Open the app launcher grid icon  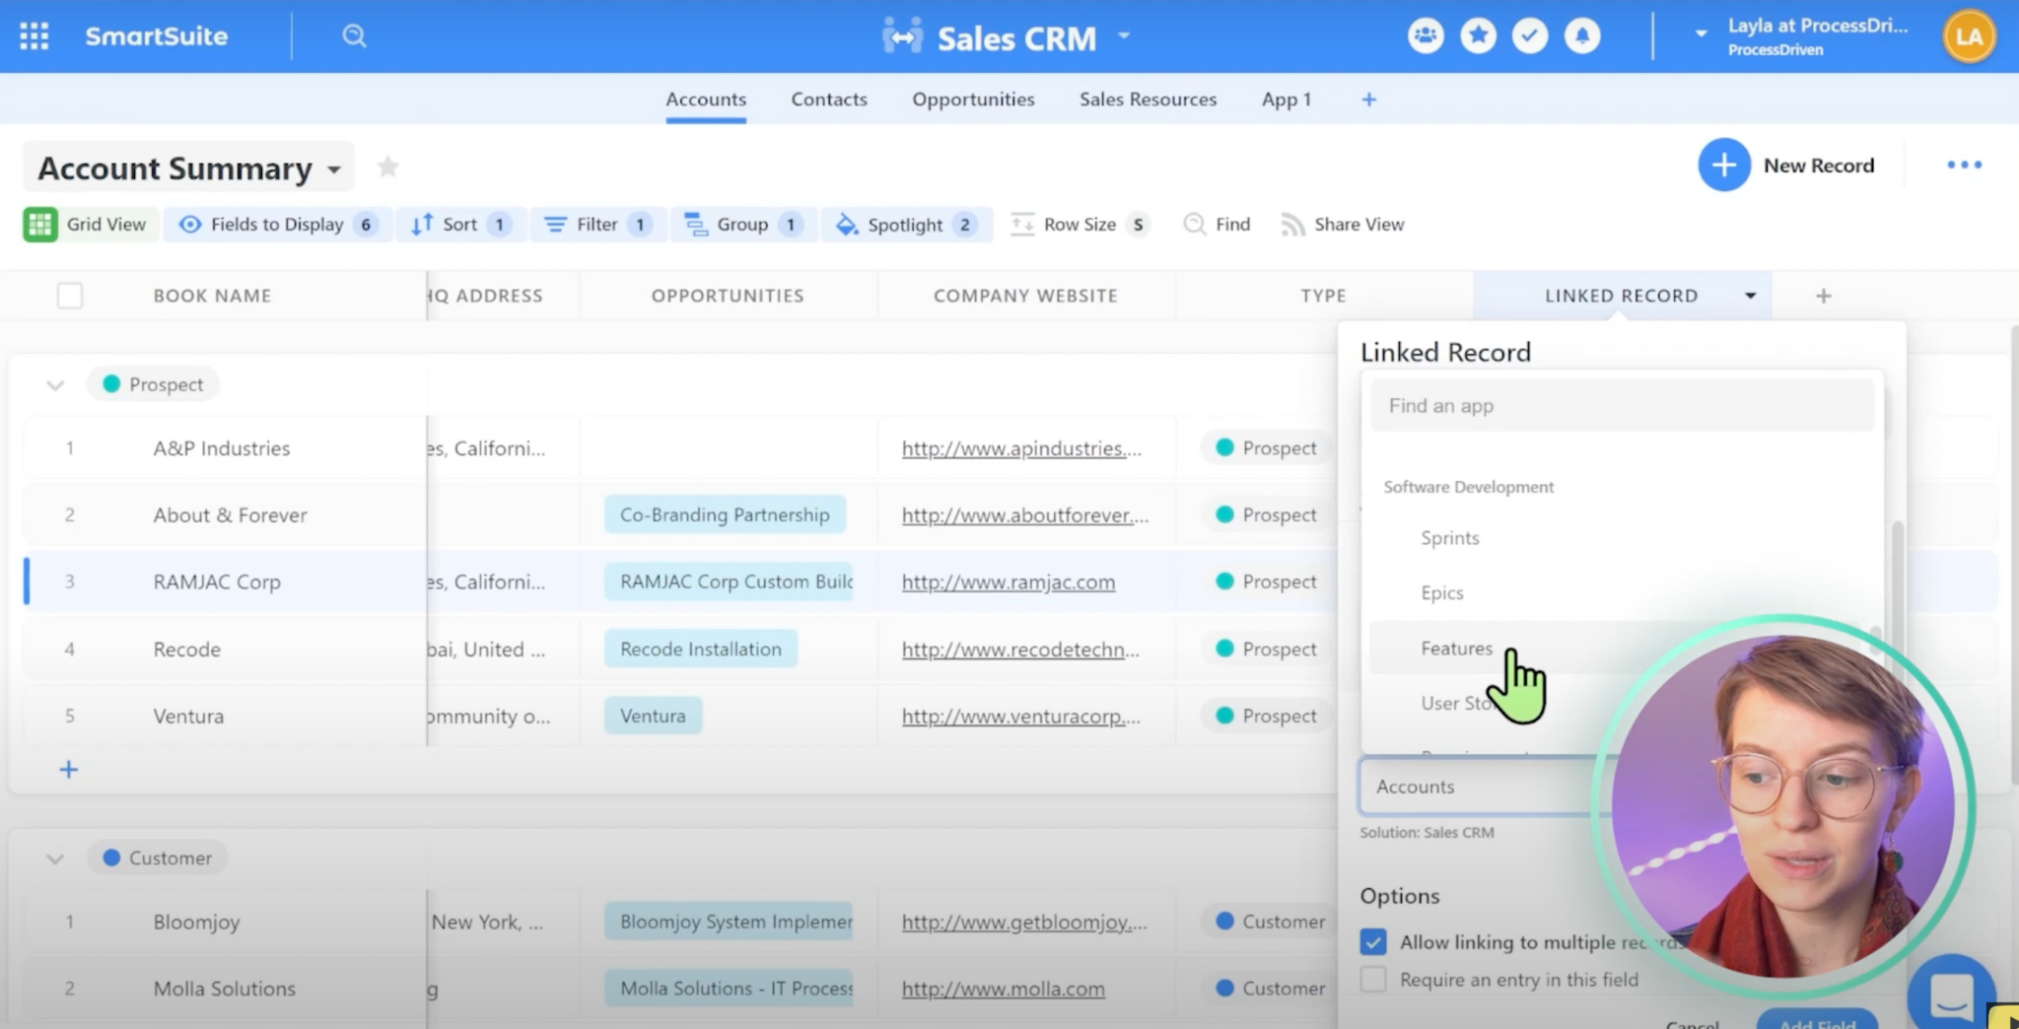click(x=35, y=36)
